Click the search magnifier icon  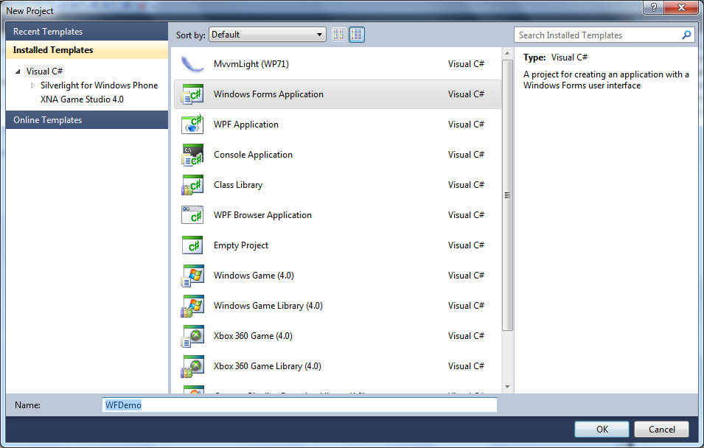tap(686, 35)
